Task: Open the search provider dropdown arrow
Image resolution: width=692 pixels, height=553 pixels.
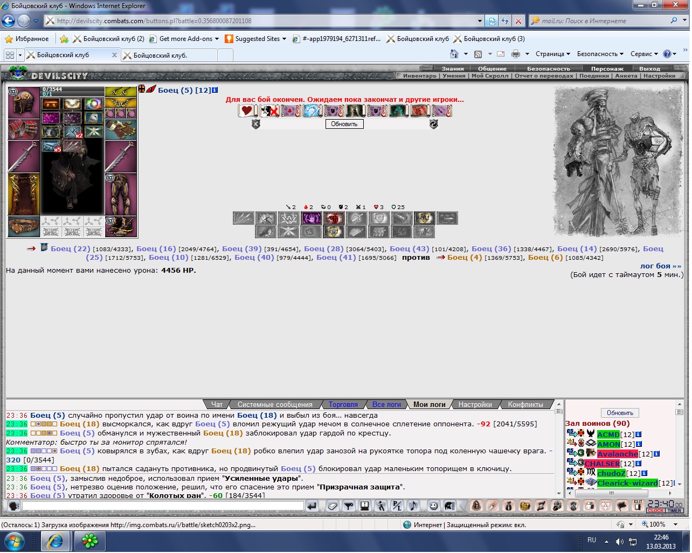Action: [x=686, y=21]
